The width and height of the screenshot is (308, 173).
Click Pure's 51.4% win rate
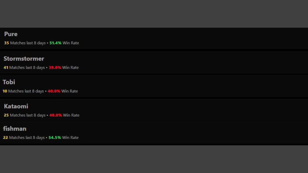[55, 43]
